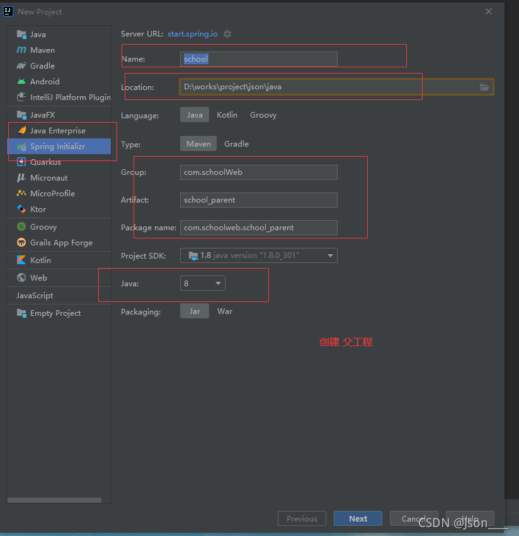
Task: Focus the Name field containing school
Action: pos(258,59)
